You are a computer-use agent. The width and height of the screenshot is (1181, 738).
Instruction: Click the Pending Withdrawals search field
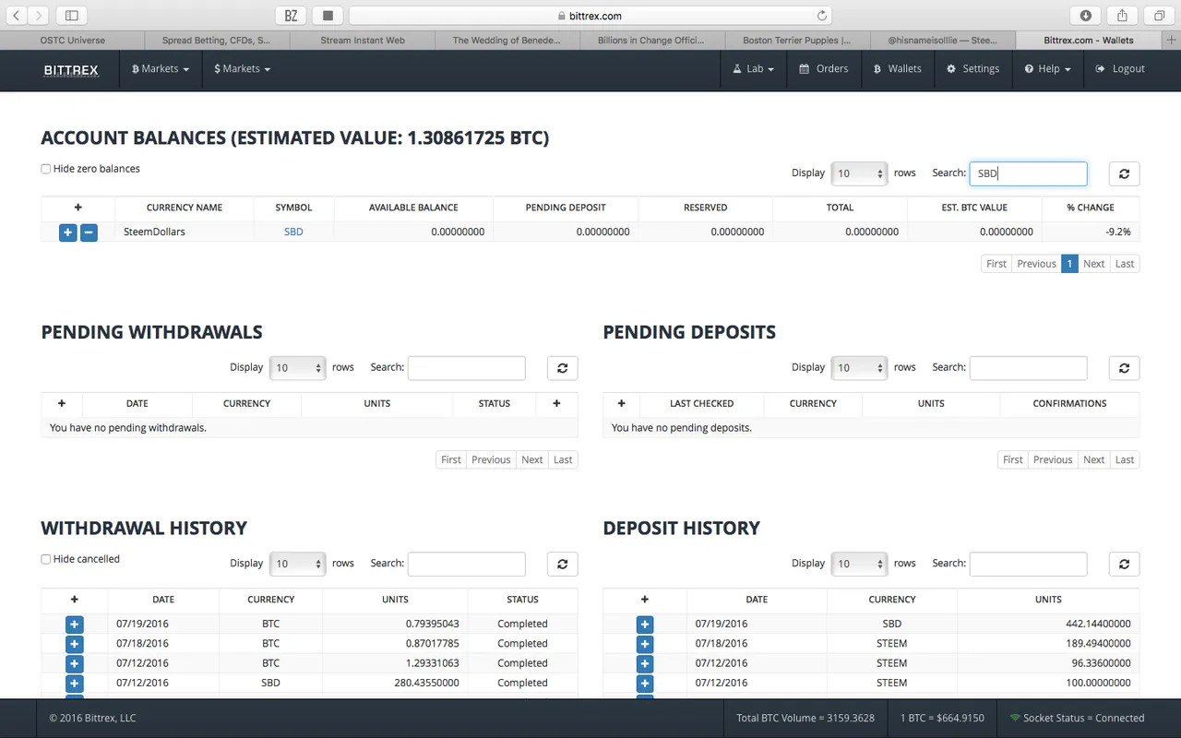[466, 368]
